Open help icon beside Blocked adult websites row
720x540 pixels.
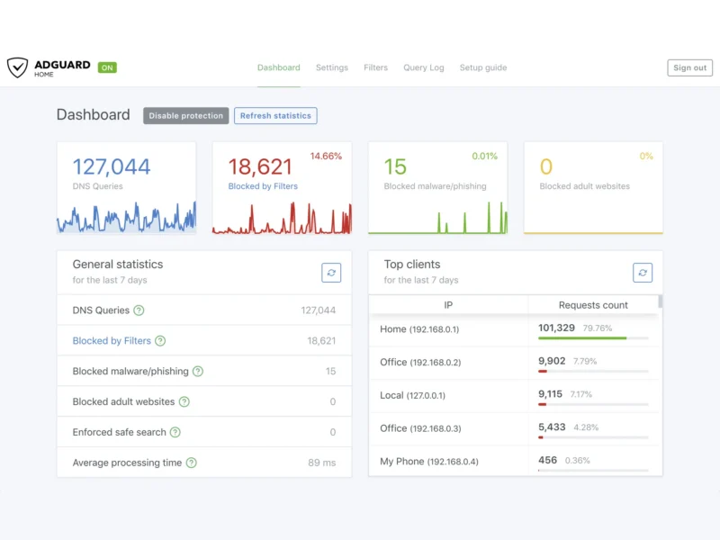[184, 401]
